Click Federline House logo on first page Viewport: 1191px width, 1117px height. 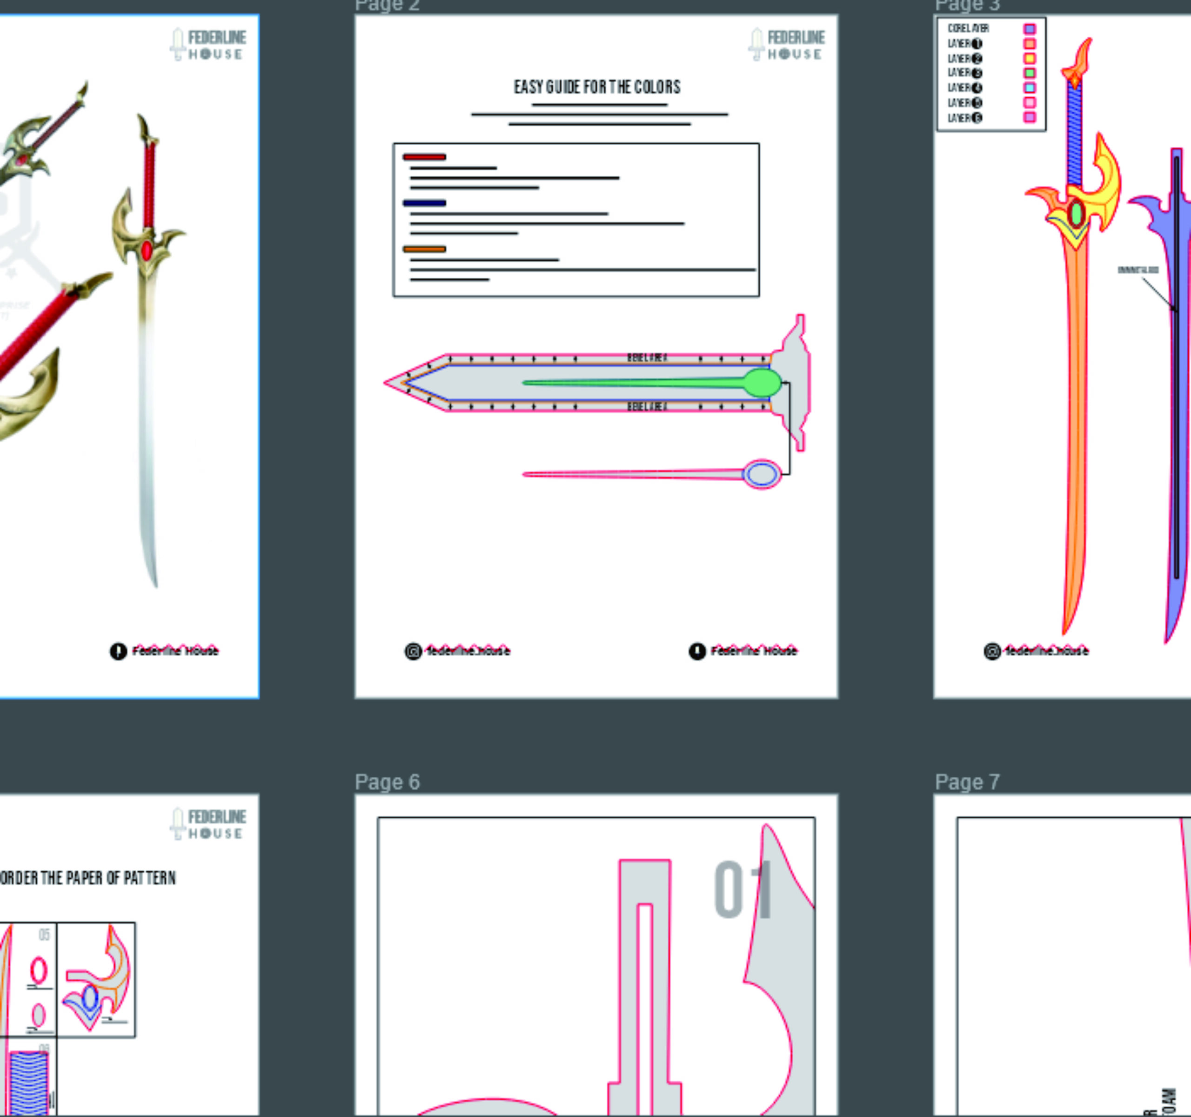(208, 44)
